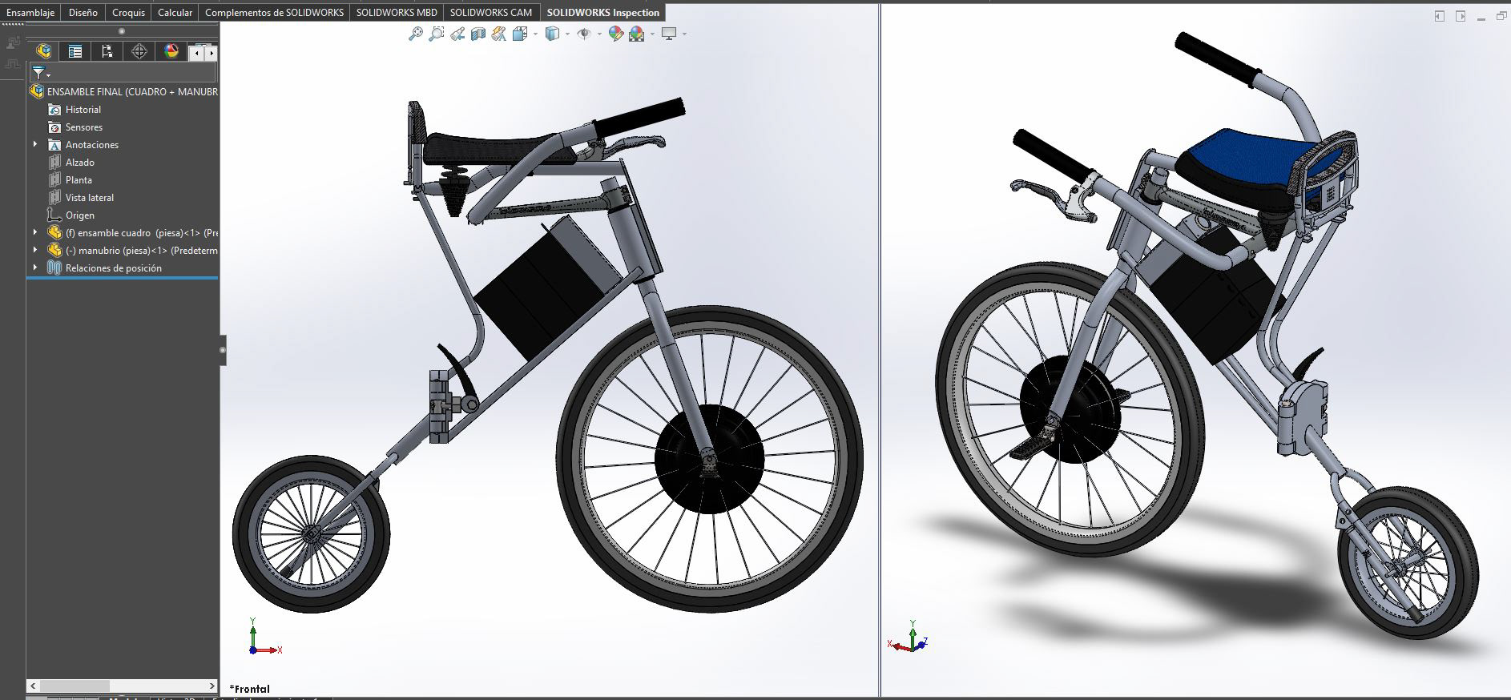Viewport: 1511px width, 700px height.
Task: Switch to the Ensamblaje tab
Action: [30, 12]
